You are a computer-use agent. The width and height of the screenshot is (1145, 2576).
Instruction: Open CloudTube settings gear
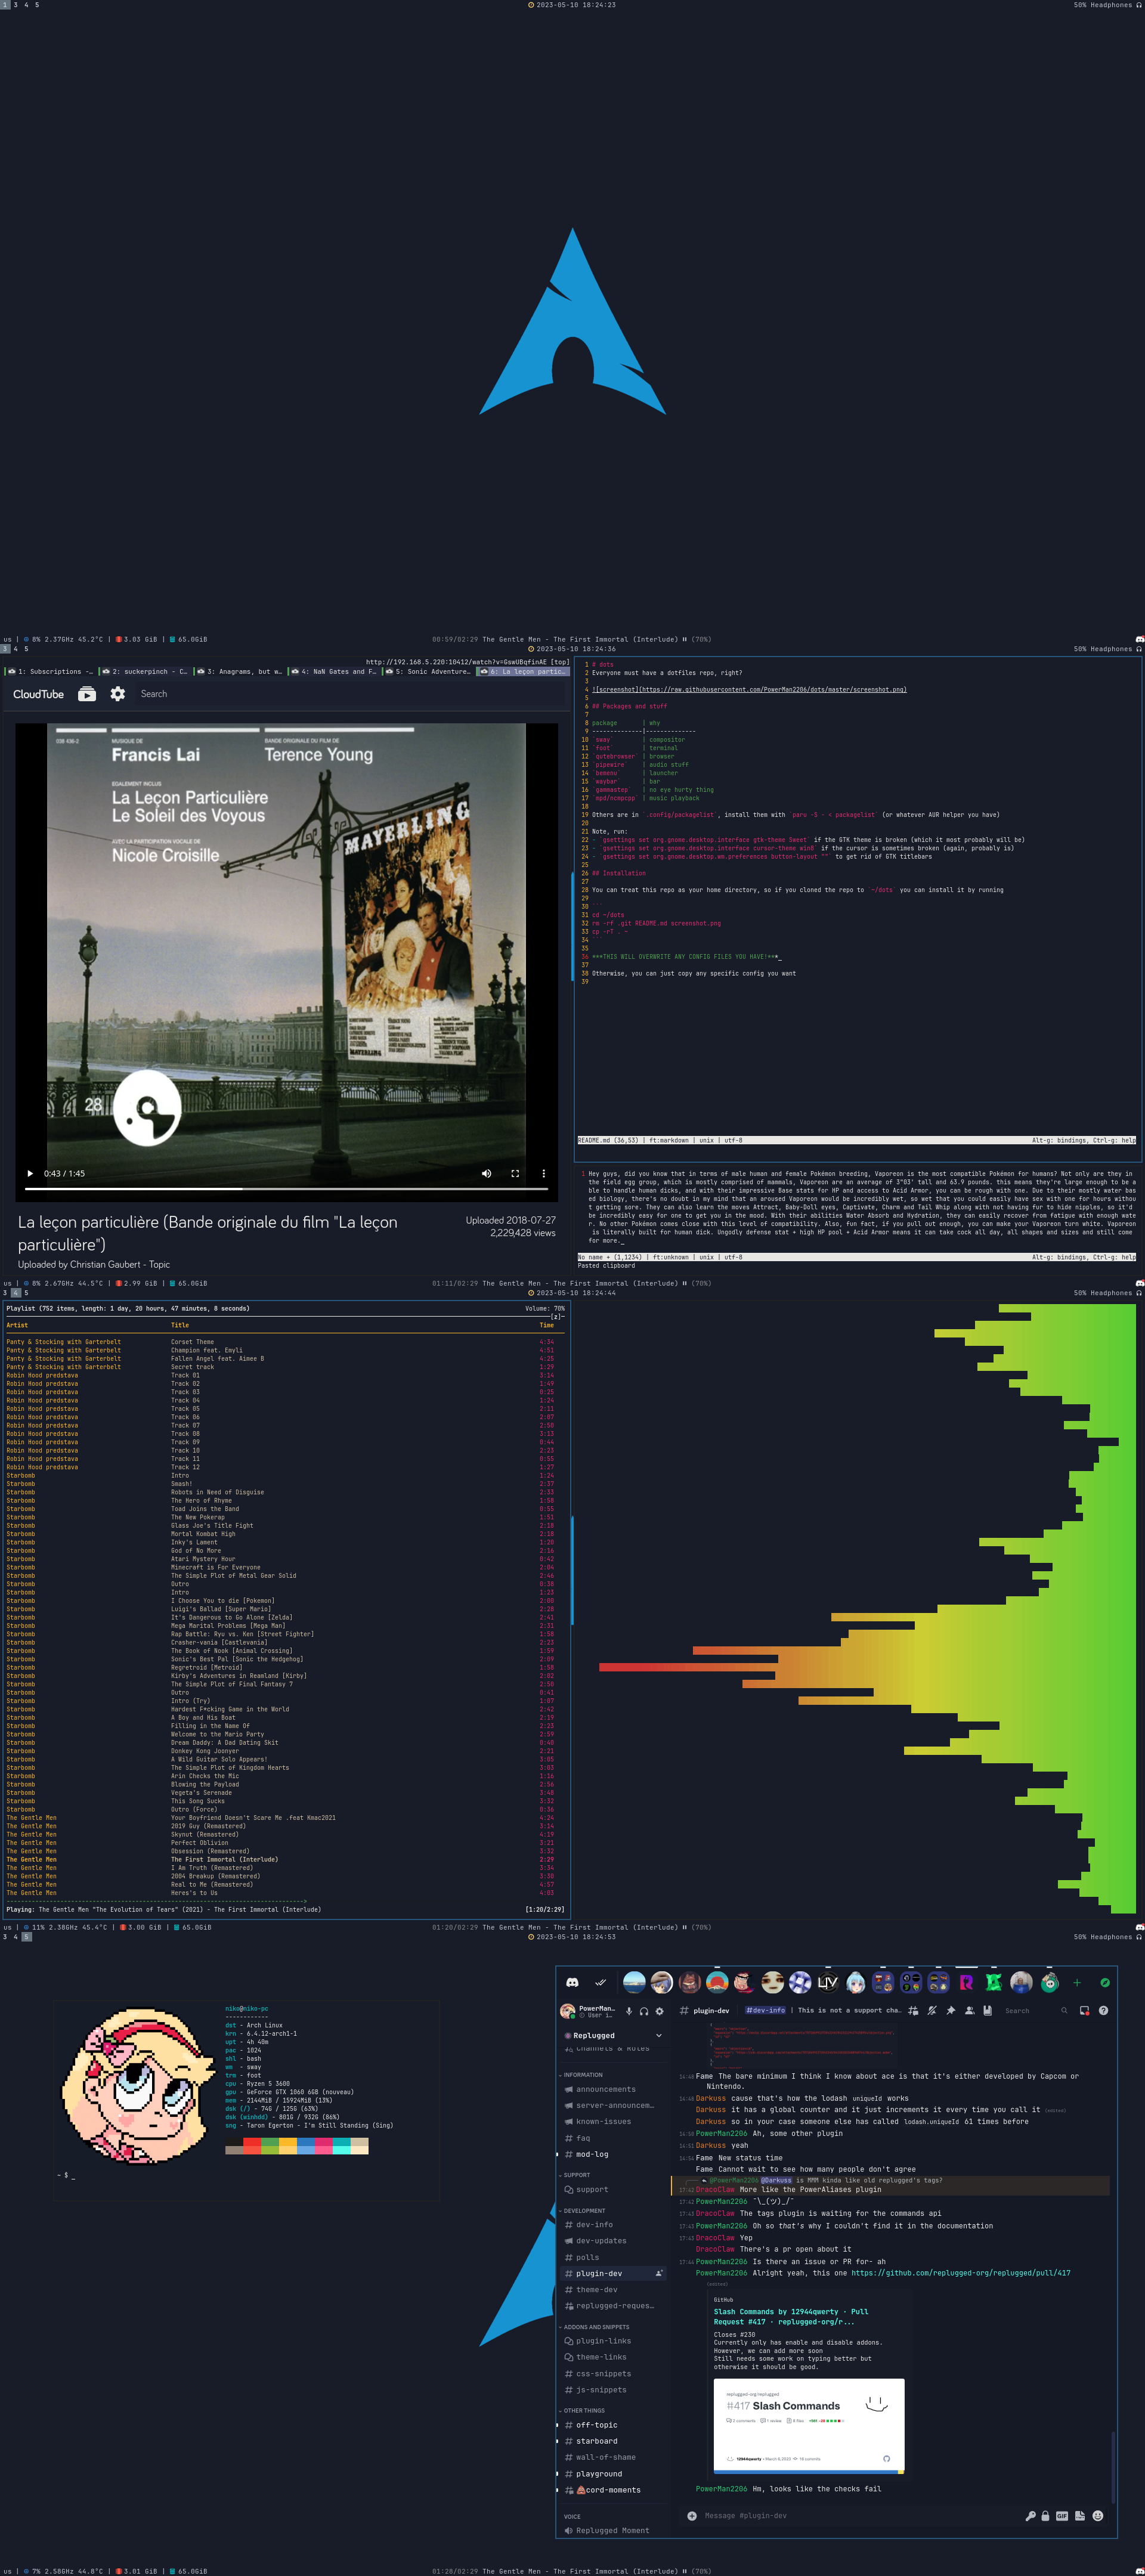pyautogui.click(x=118, y=694)
